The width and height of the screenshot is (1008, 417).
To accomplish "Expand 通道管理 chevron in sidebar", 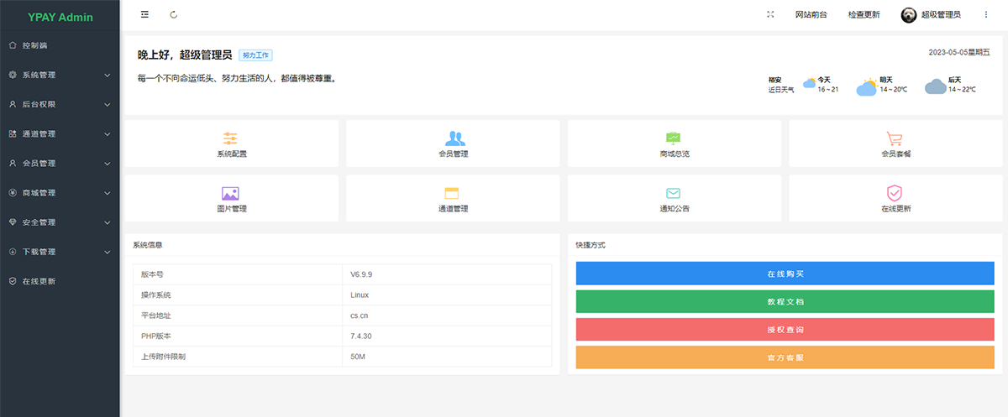I will tap(108, 133).
